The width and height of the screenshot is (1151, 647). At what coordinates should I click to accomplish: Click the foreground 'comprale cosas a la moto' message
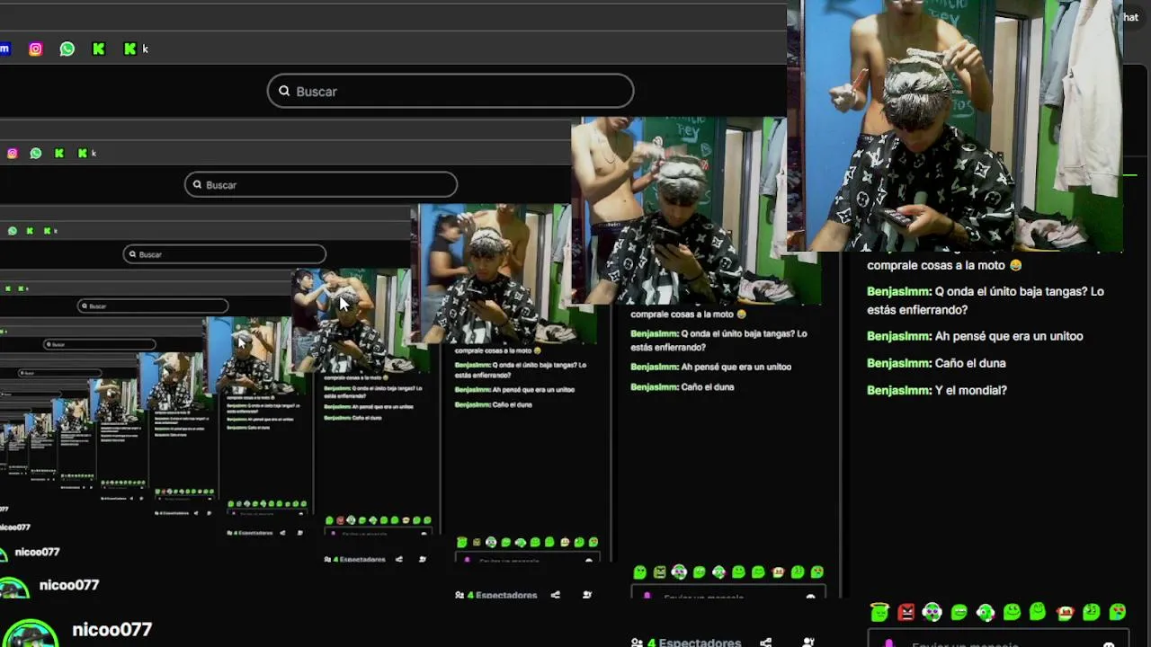pos(944,265)
